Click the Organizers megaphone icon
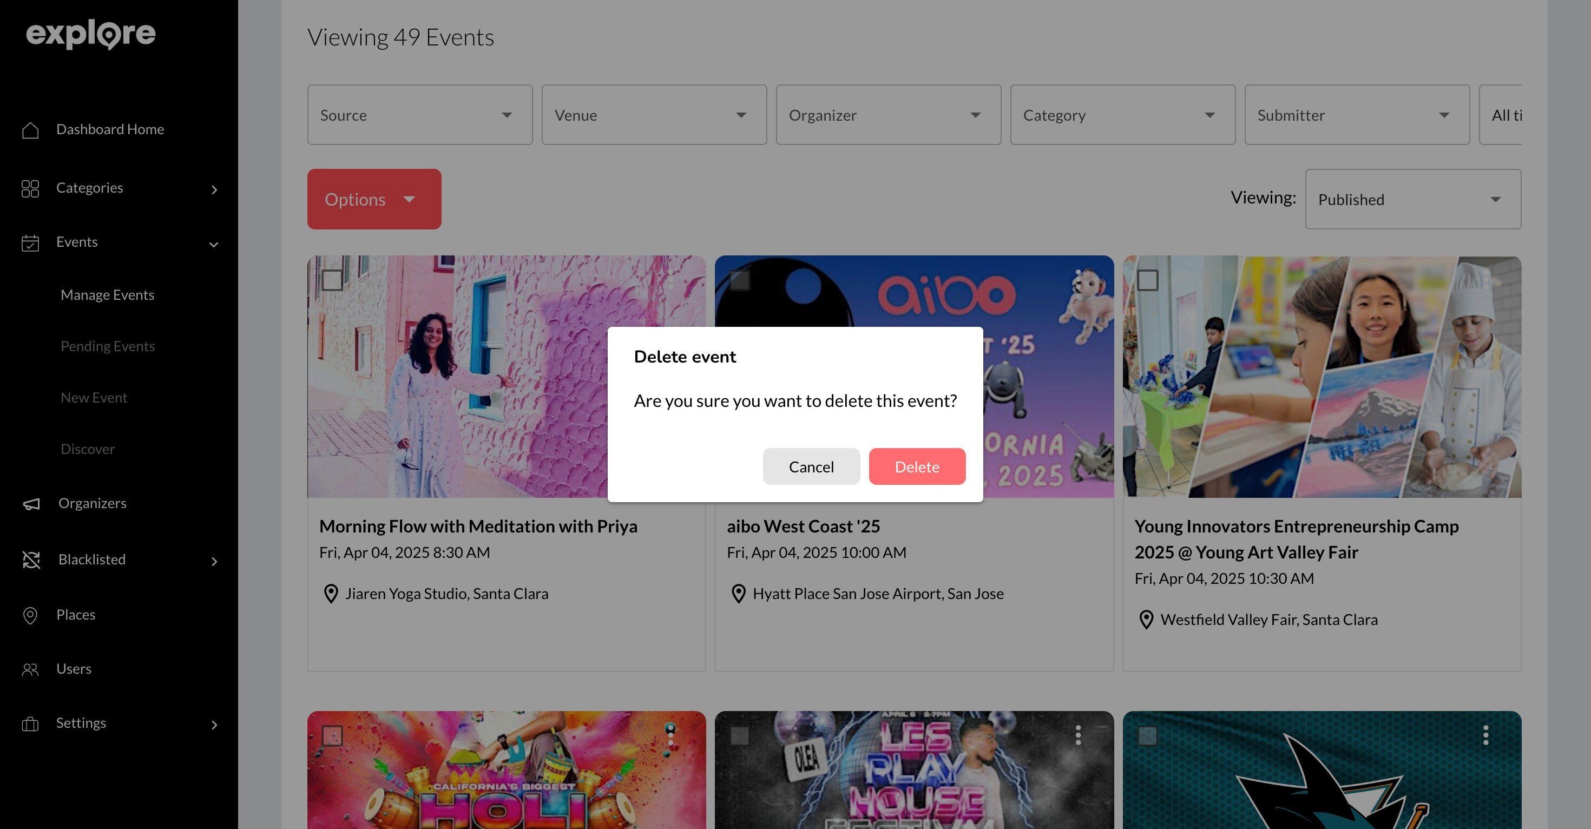 click(31, 504)
